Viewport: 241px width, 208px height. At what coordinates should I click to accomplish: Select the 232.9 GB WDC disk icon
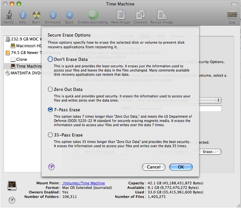pyautogui.click(x=8, y=39)
